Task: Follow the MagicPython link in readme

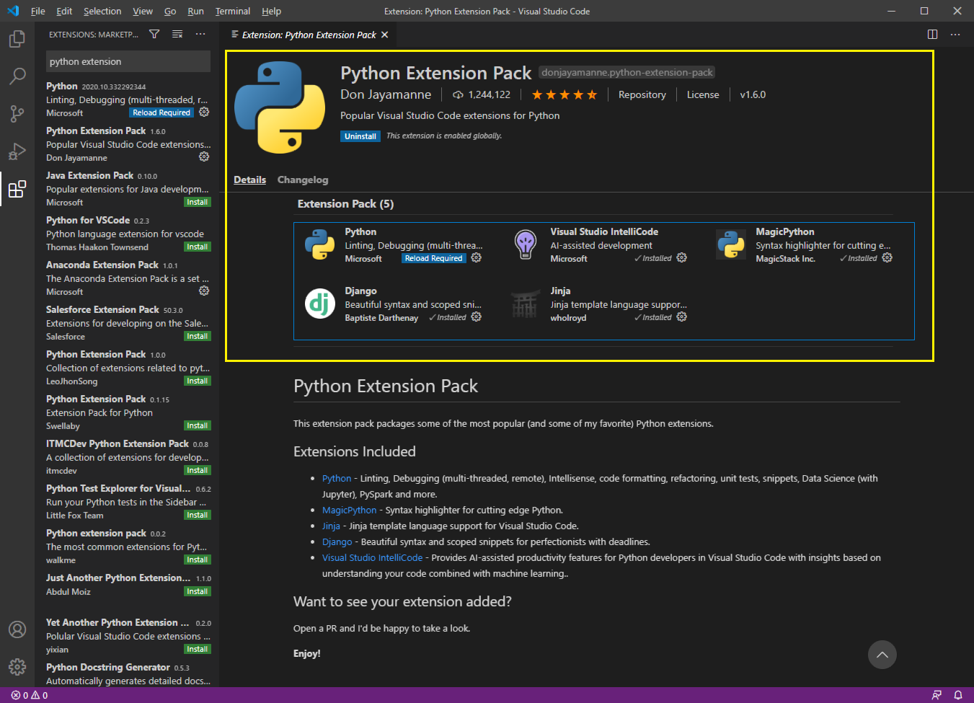Action: (x=349, y=510)
